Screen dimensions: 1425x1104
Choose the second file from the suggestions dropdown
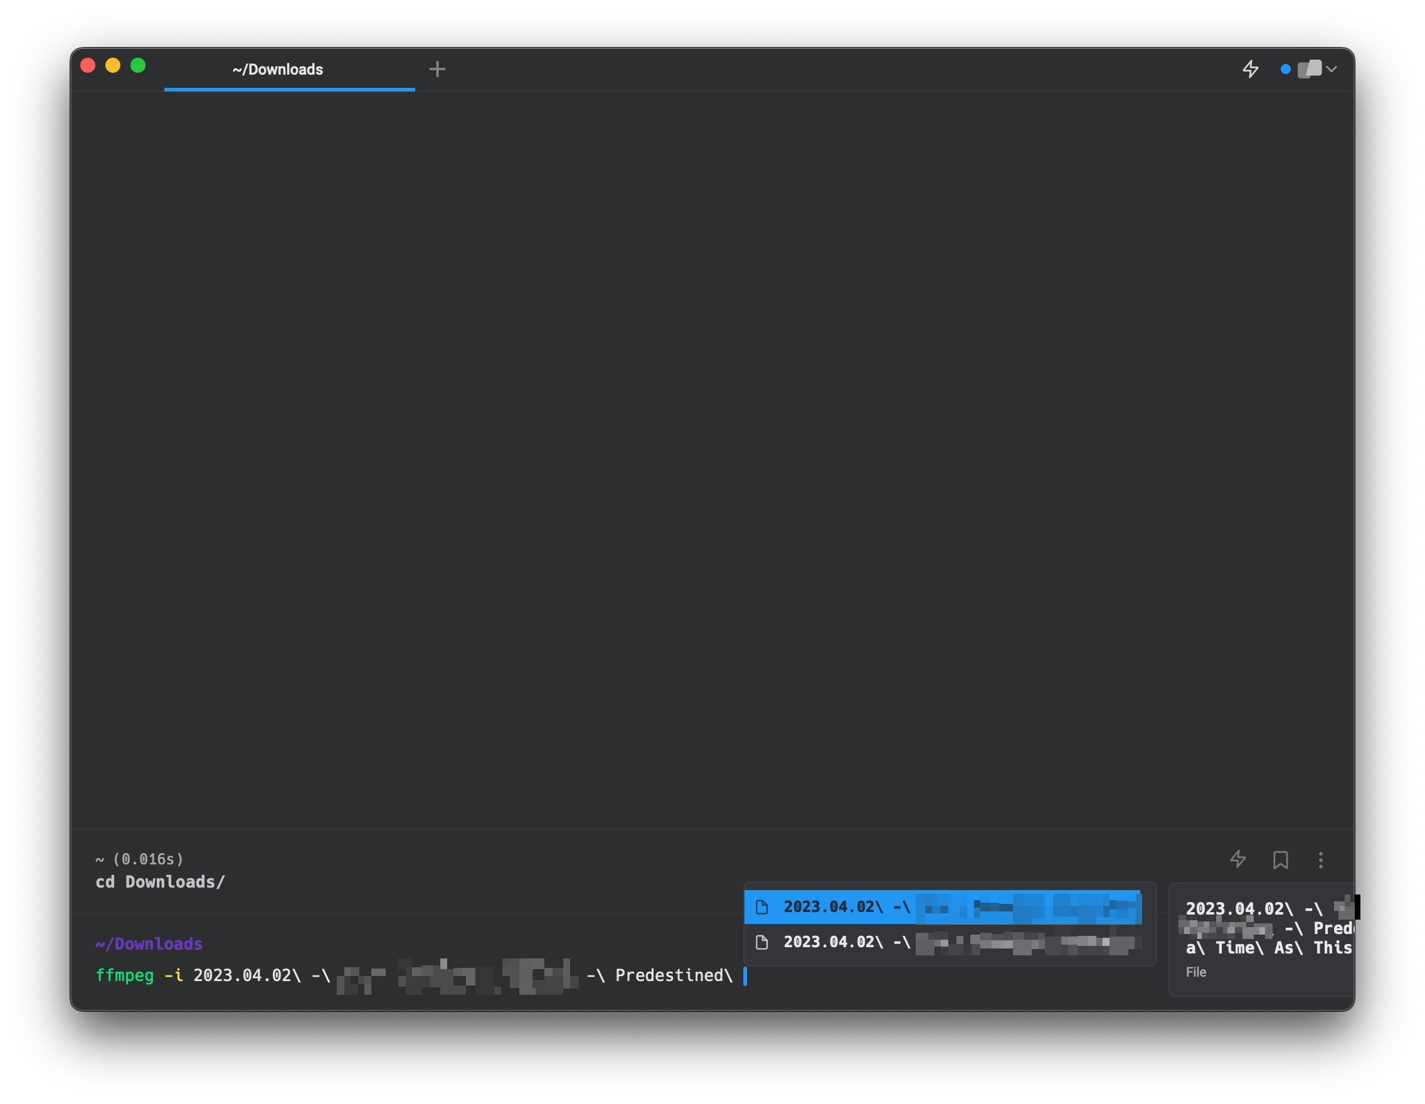[946, 942]
